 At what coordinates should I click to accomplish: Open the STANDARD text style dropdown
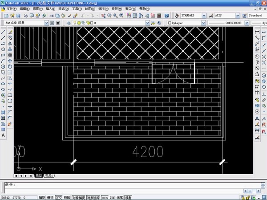[x=204, y=16]
